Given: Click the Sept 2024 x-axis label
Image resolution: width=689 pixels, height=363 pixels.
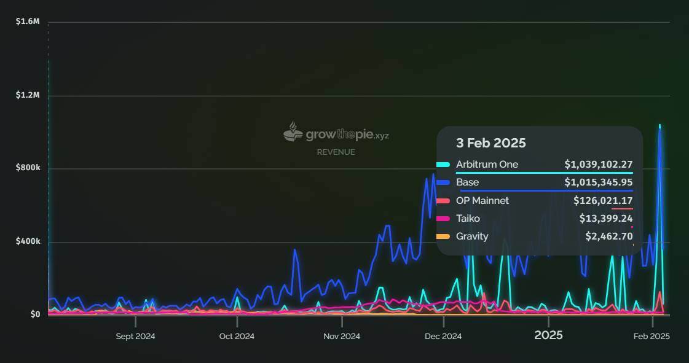Looking at the screenshot, I should pos(135,336).
